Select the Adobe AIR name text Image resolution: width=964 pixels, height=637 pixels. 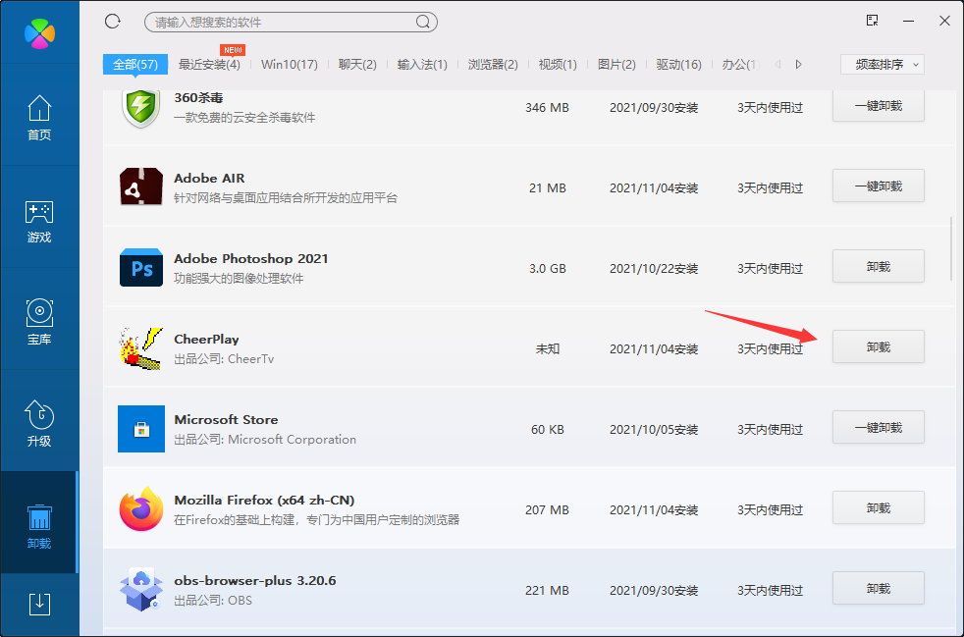[209, 179]
